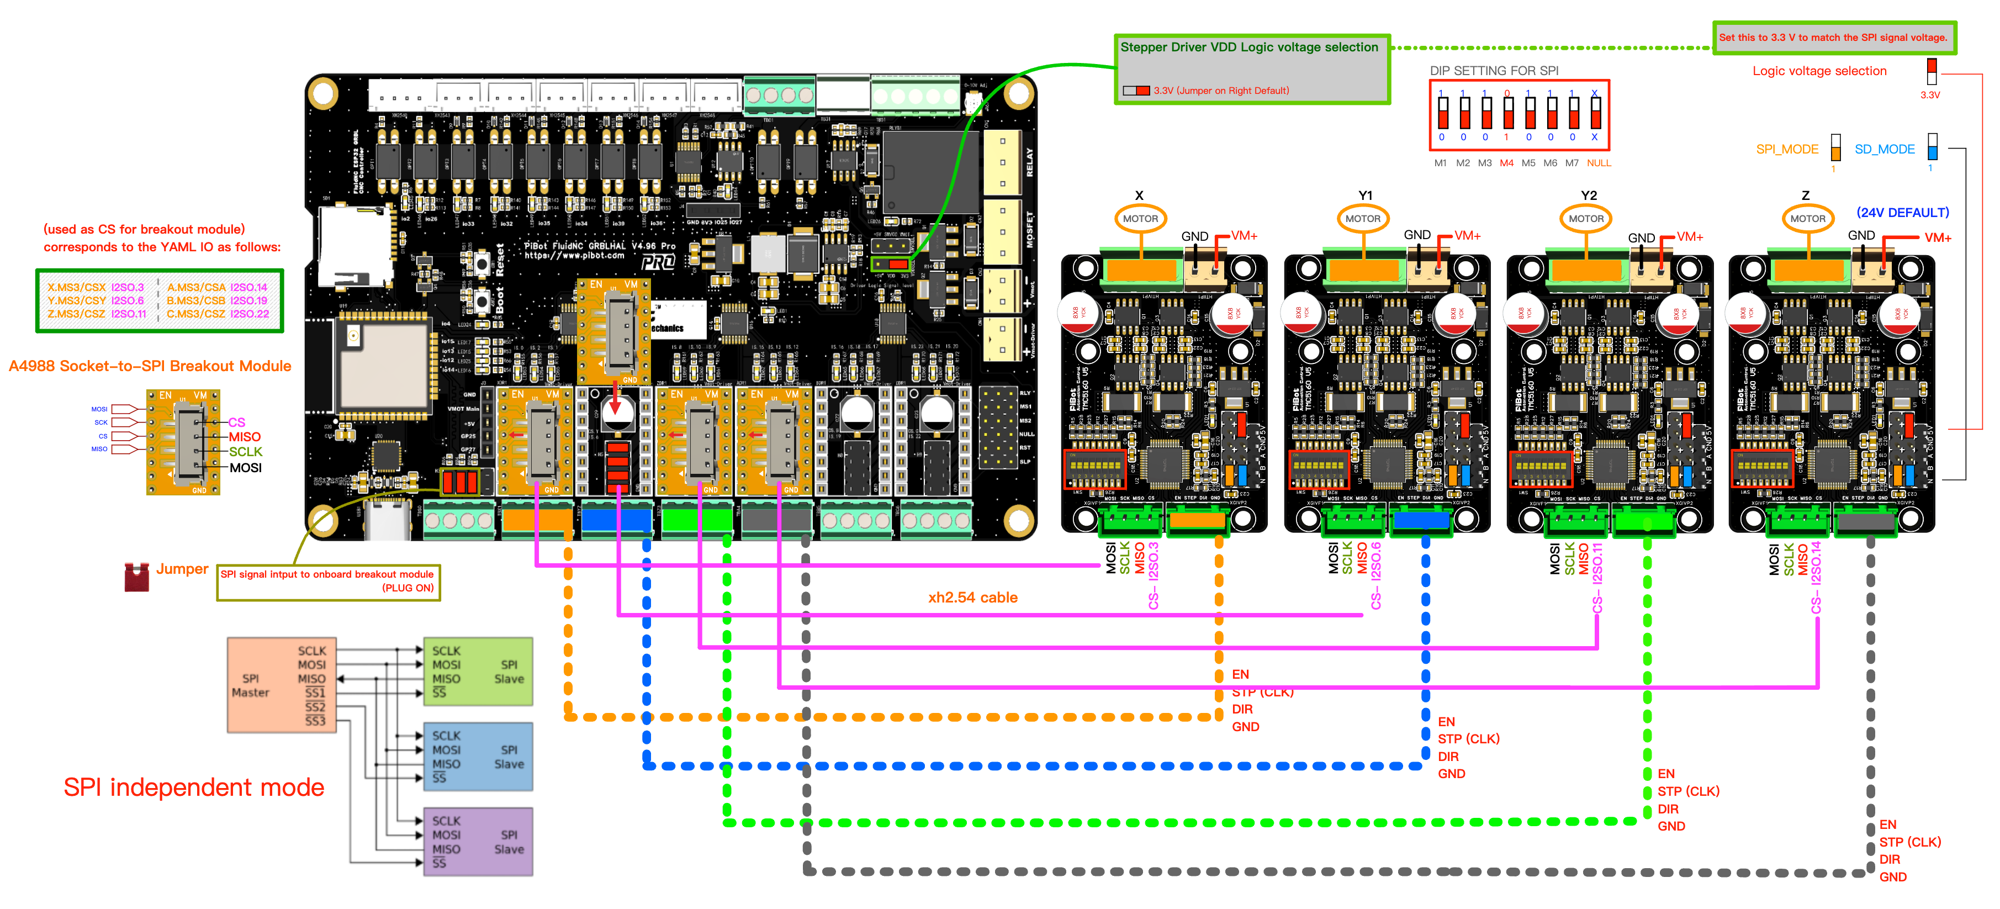Viewport: 2000px width, 909px height.
Task: Select the SPI Master block
Action: (282, 685)
